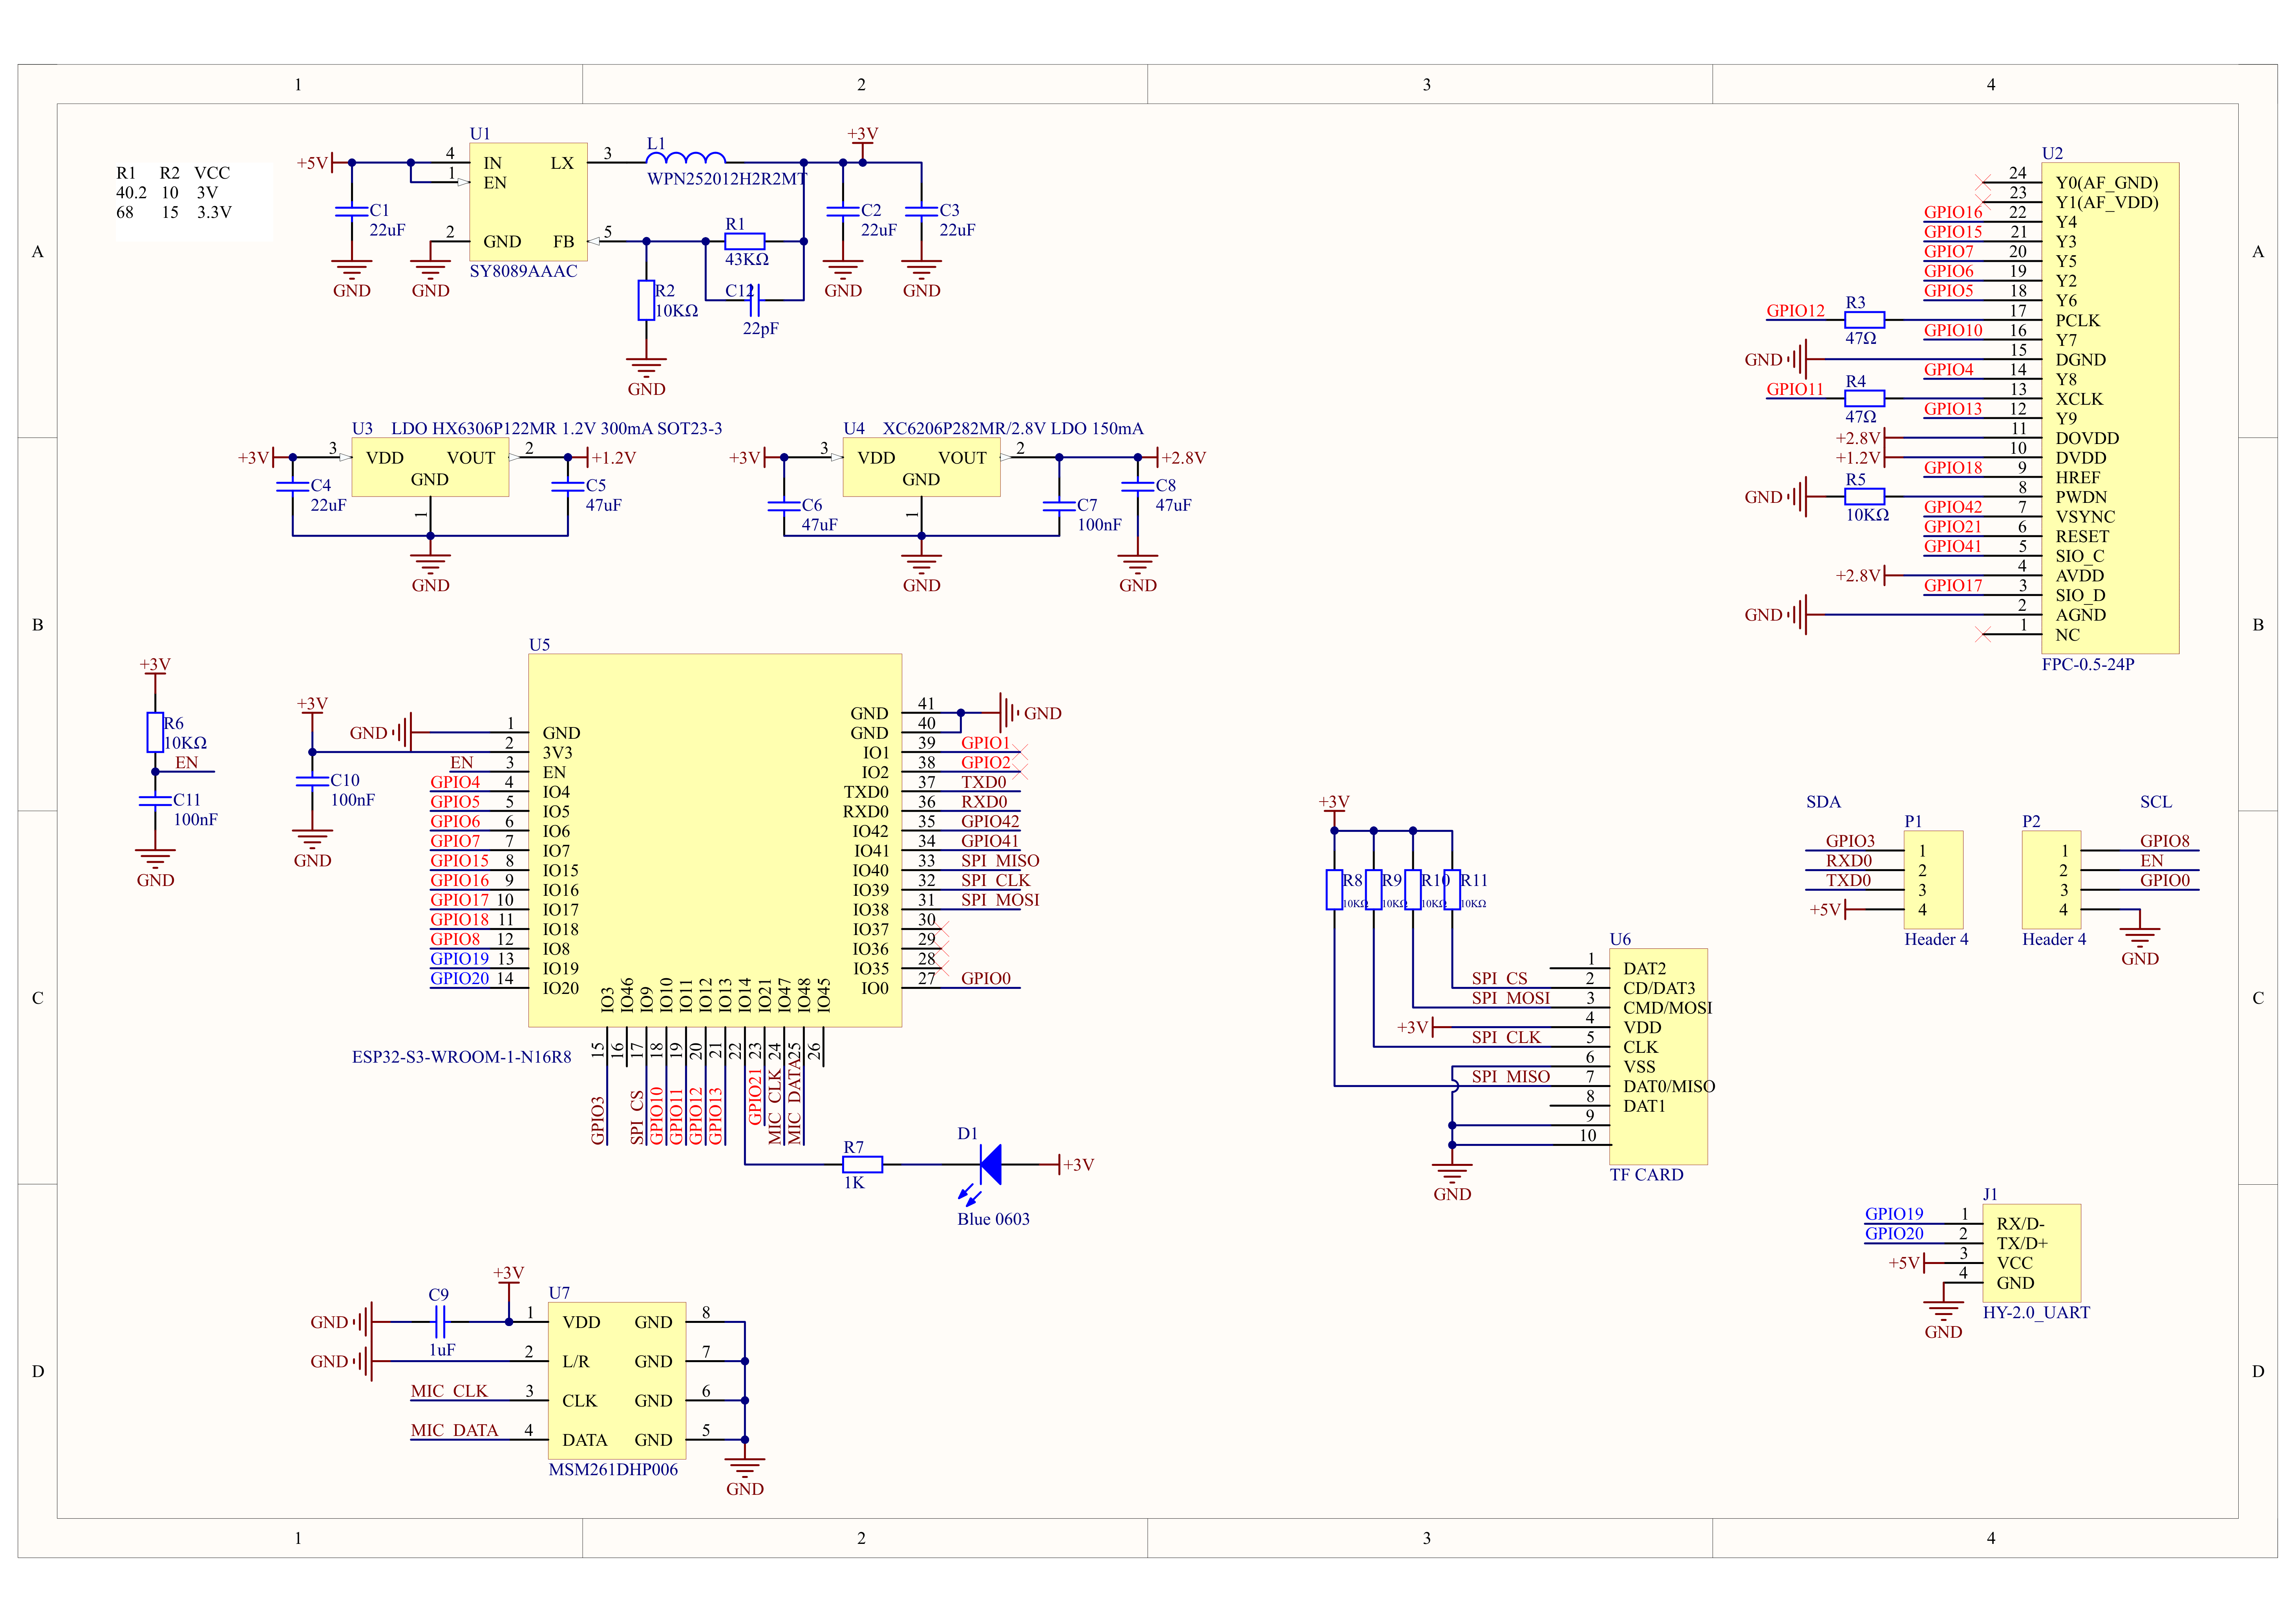Select the GPIO12 net label near R3
Viewport: 2296px width, 1622px height.
1795,311
